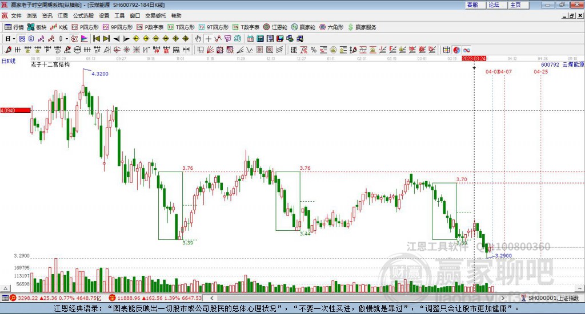The width and height of the screenshot is (585, 314).
Task: Open the 江恩轮 Gann wheel
Action: click(x=275, y=27)
